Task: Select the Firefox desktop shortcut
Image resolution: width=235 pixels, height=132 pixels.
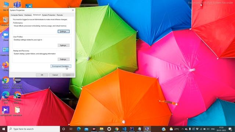Action: (6, 66)
